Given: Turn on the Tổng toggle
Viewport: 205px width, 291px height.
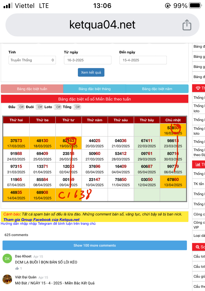Looking at the screenshot, I should (x=77, y=107).
